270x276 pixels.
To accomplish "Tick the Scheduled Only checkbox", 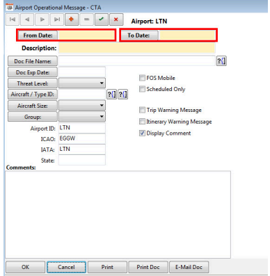I will click(142, 89).
